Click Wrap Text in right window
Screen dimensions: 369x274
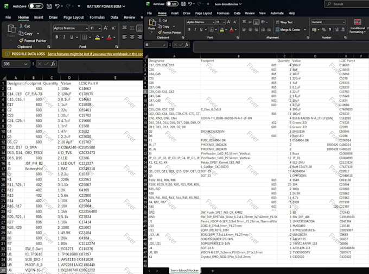(284, 22)
